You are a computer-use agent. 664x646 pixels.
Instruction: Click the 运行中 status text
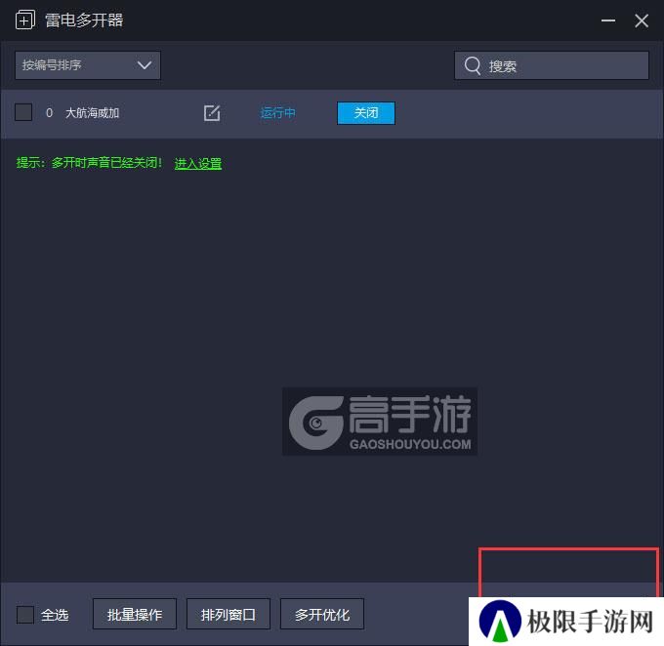(277, 113)
